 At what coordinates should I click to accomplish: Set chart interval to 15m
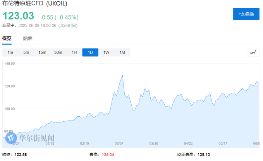click(x=42, y=52)
